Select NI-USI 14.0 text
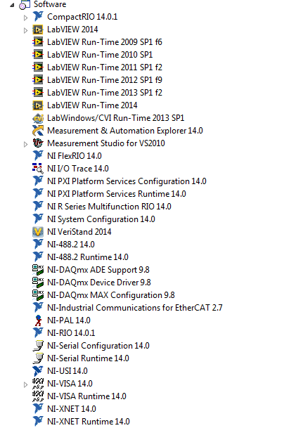The image size is (284, 428). (67, 371)
